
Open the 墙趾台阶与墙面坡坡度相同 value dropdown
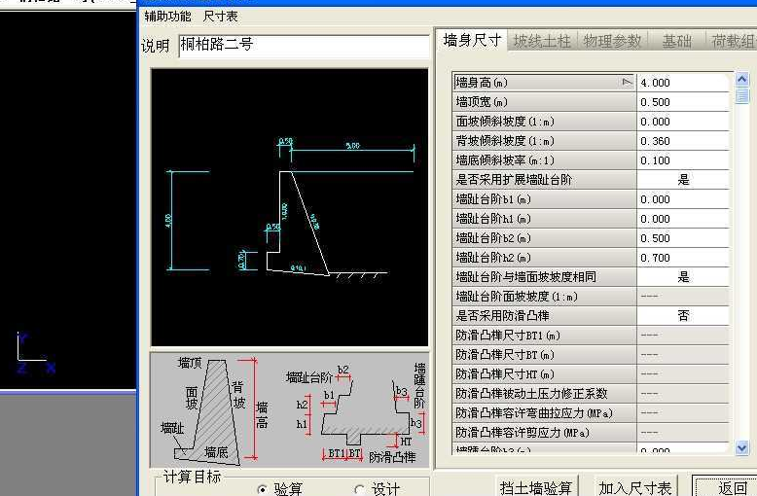pos(683,277)
